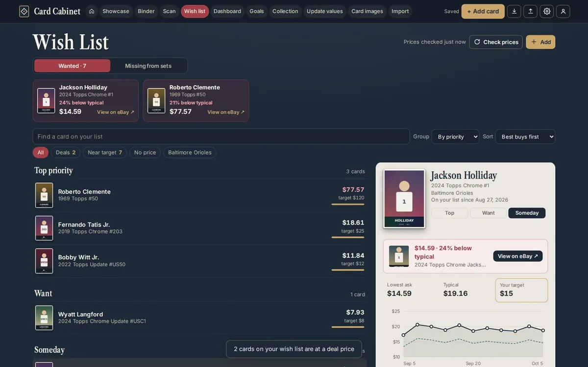Focus the Find a card search field
This screenshot has width=588, height=367.
pos(221,137)
